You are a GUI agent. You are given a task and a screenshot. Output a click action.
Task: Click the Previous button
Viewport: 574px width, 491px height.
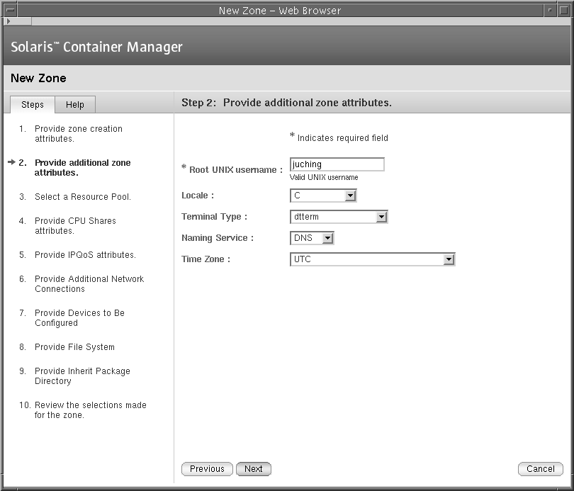tap(207, 469)
